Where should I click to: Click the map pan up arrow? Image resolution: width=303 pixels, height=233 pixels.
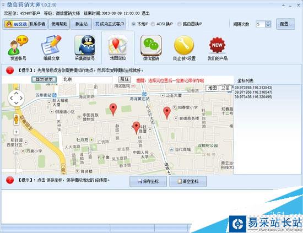[x=16, y=93]
